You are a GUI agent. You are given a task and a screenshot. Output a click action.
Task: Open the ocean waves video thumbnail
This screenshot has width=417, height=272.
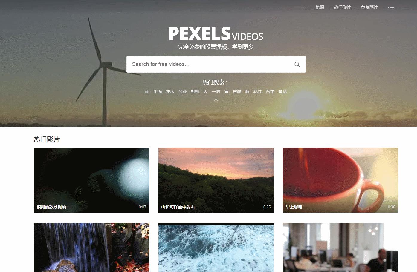tap(216, 247)
